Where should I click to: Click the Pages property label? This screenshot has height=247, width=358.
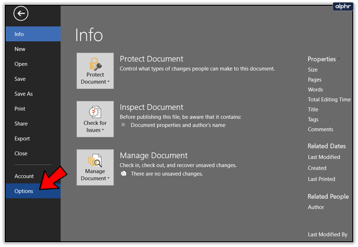(314, 80)
